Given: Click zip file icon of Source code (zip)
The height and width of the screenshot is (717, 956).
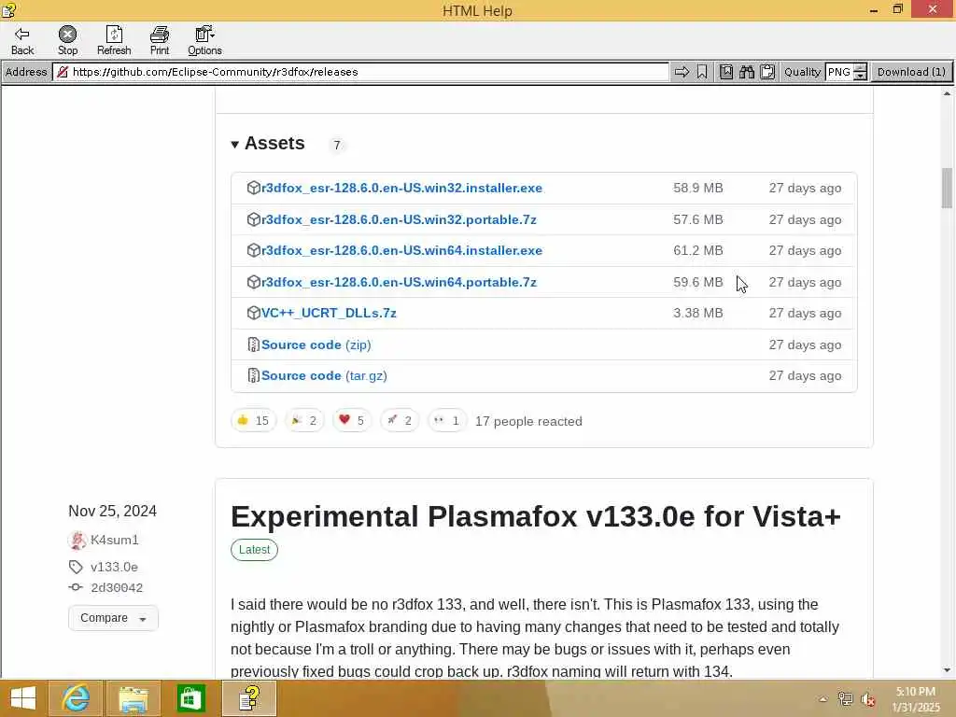Looking at the screenshot, I should 254,344.
